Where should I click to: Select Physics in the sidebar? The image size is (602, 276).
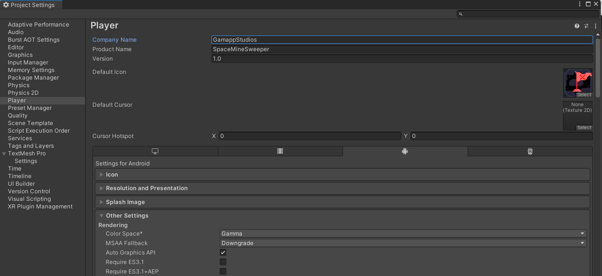pos(19,85)
